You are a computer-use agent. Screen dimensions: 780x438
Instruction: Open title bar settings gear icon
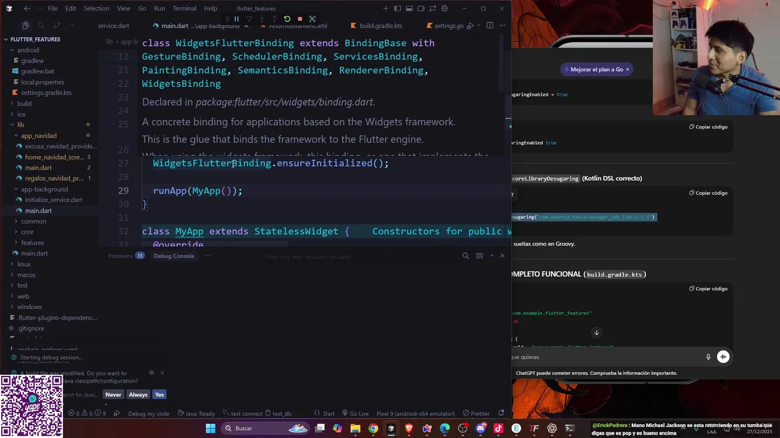(x=444, y=9)
